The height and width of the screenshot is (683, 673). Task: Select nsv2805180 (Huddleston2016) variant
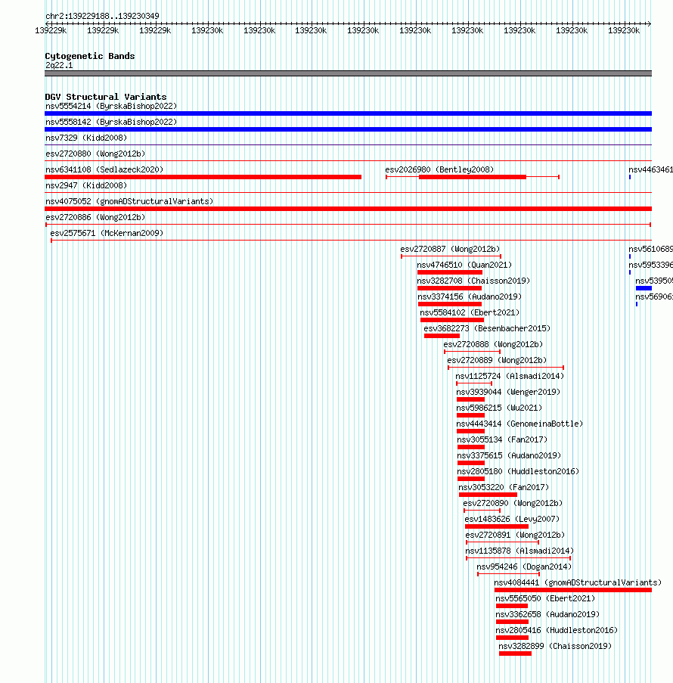click(519, 472)
